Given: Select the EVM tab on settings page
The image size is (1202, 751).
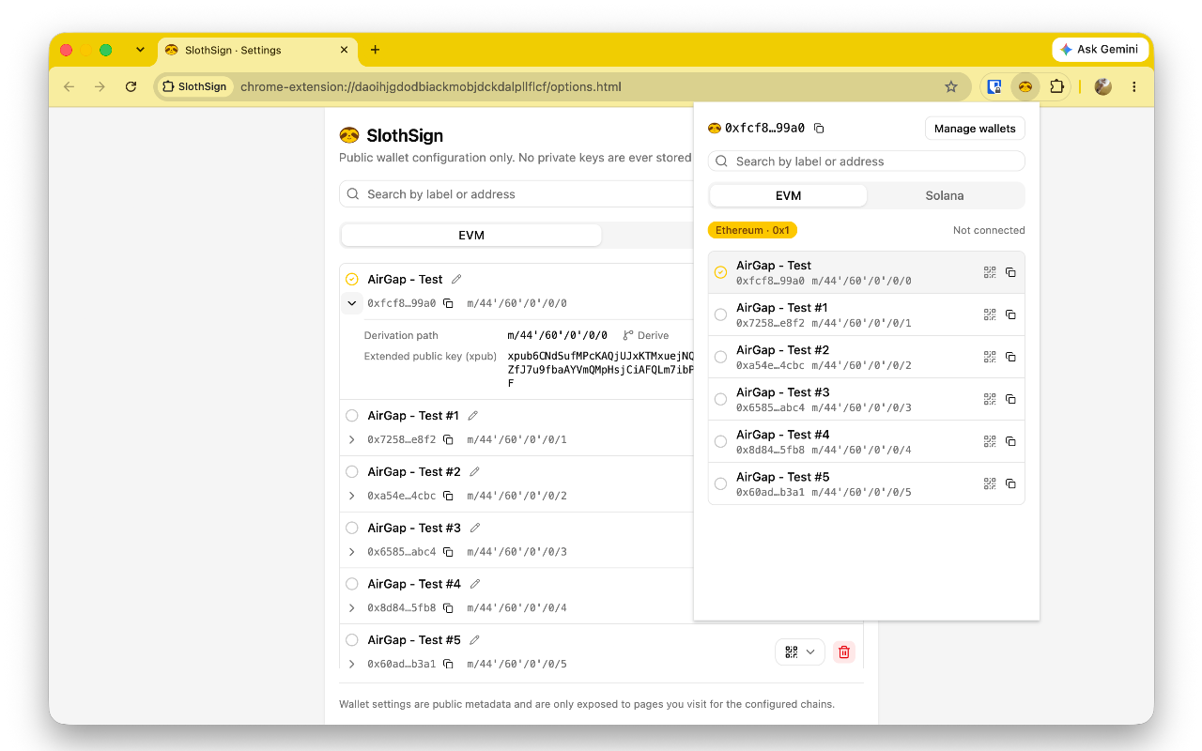Looking at the screenshot, I should pyautogui.click(x=471, y=235).
